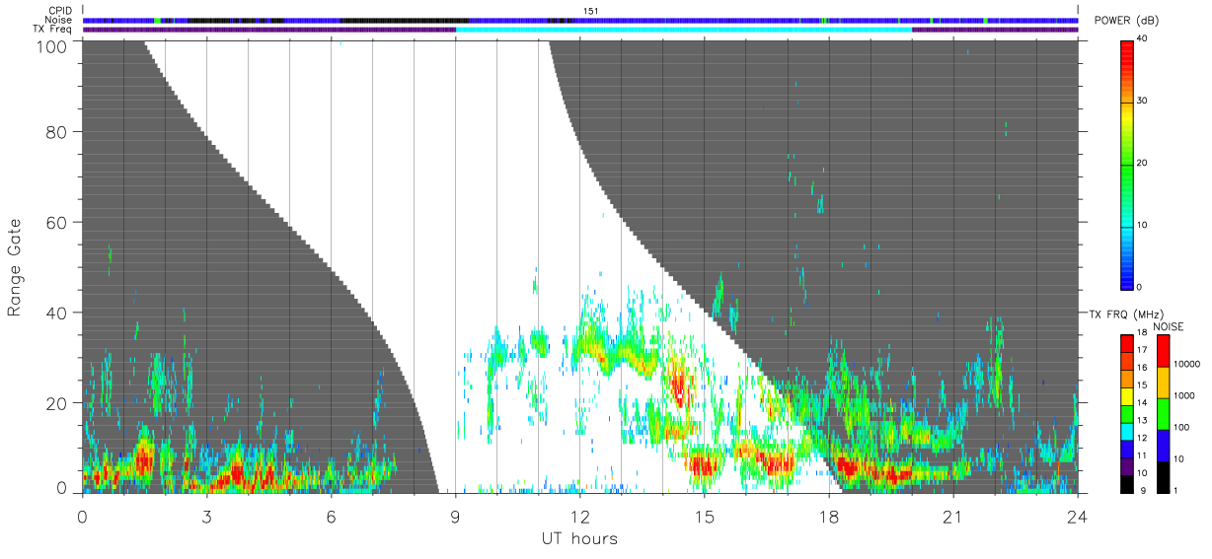Click the '100' tick on Range Gate axis

52,46
